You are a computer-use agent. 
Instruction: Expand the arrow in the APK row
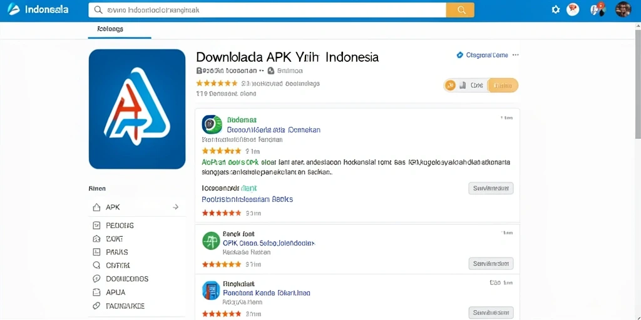[176, 207]
